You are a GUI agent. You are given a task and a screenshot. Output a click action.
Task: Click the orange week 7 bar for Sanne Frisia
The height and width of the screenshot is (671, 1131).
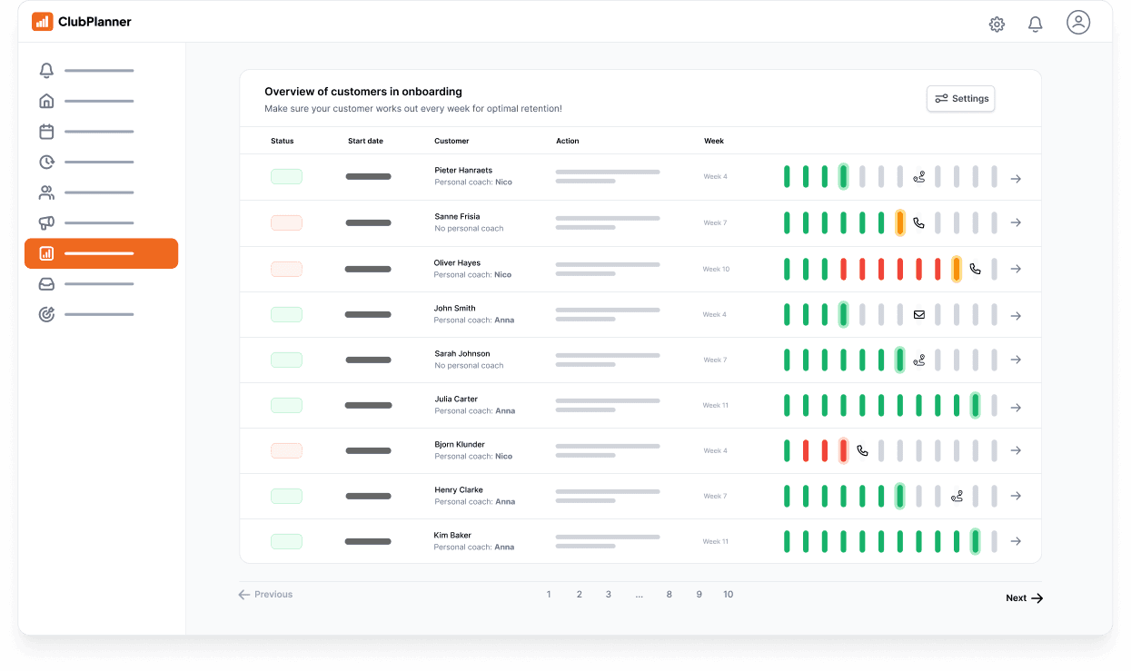pos(899,222)
